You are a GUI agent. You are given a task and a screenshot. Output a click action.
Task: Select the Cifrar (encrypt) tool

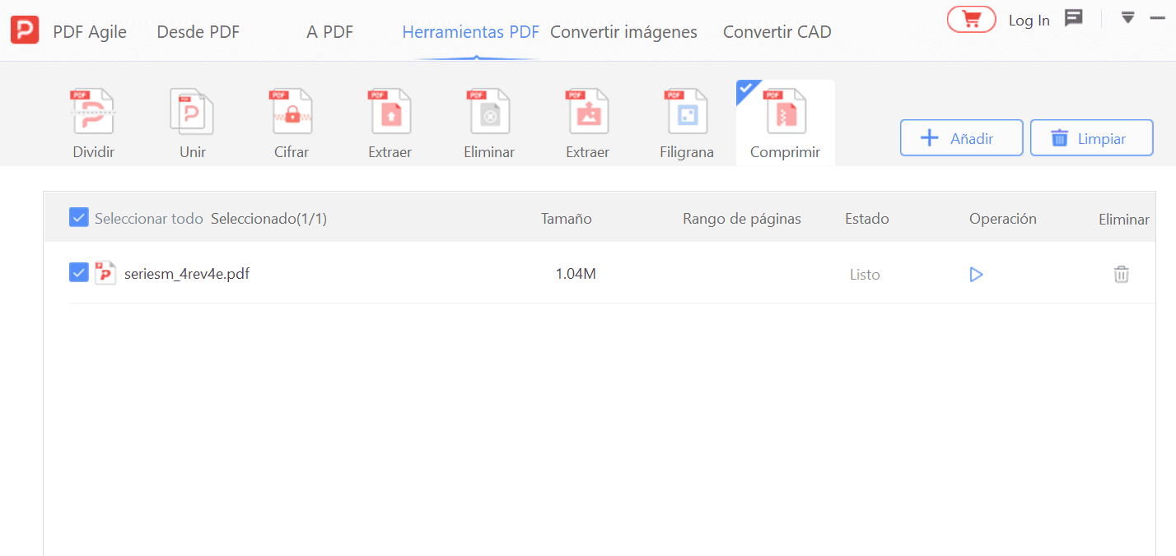(291, 122)
